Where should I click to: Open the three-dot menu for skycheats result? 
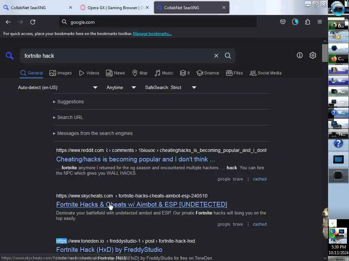(x=248, y=224)
